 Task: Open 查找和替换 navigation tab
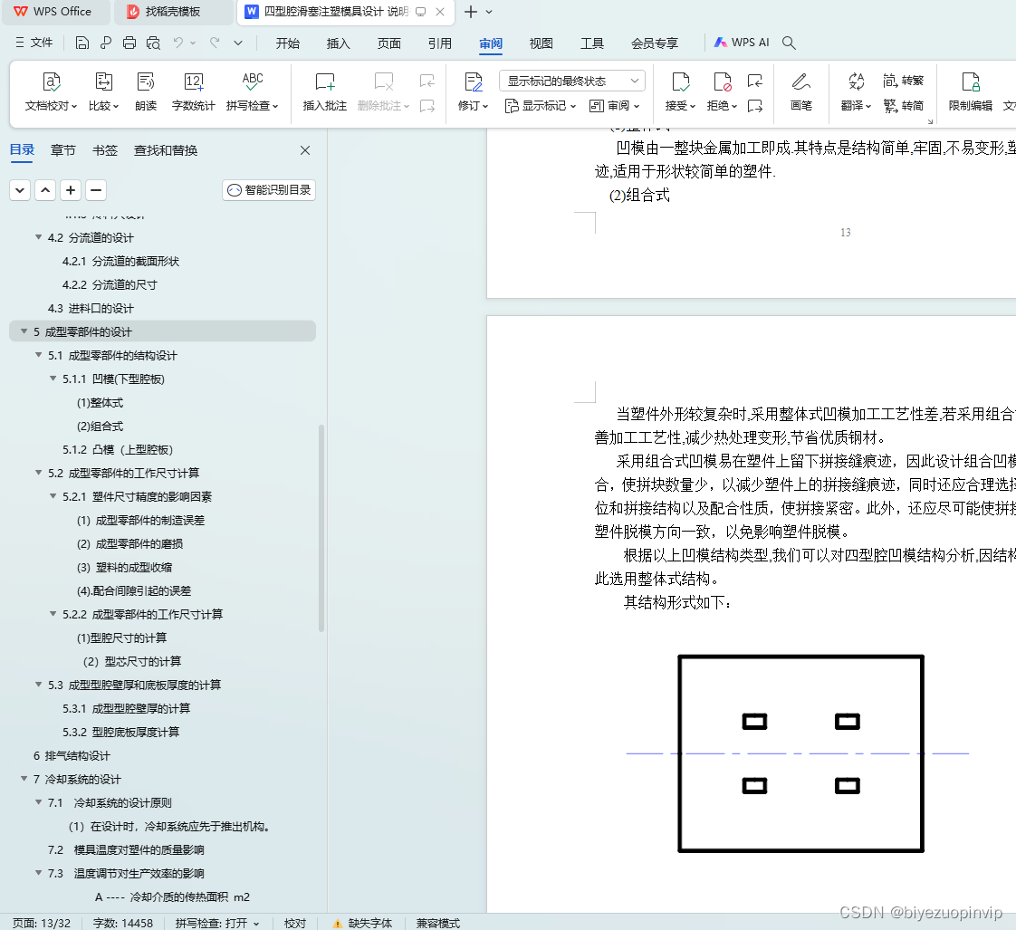point(165,150)
